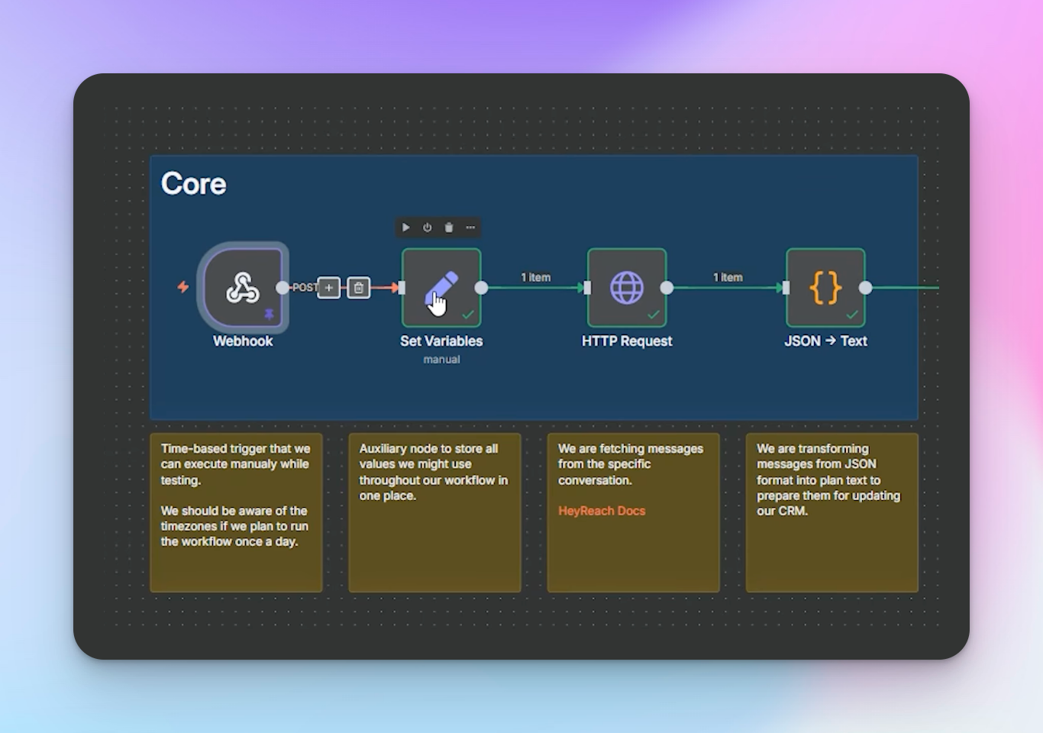Click the Set Variables input handle
Image resolution: width=1043 pixels, height=733 pixels.
click(x=402, y=288)
